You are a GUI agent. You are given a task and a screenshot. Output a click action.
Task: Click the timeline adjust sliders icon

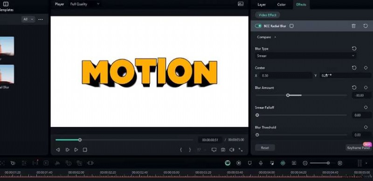pos(24,163)
